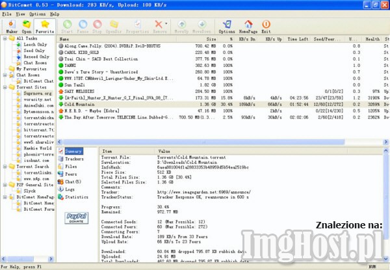Sort by Health column header
Viewport: 390px width, 270px height.
[371, 39]
